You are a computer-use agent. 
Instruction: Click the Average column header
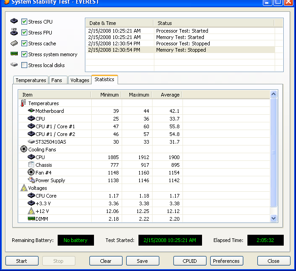coord(167,95)
